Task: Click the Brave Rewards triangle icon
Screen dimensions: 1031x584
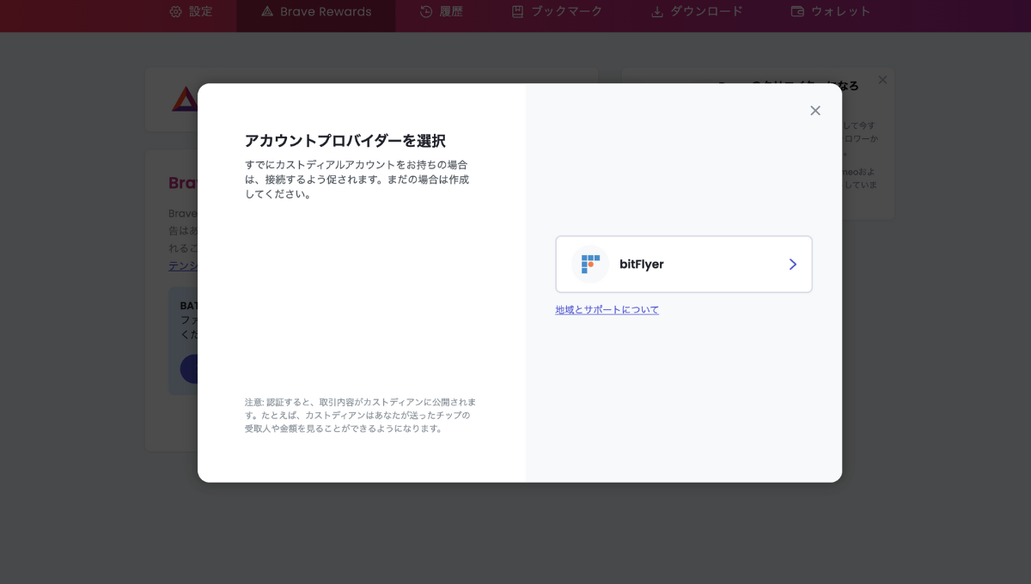Action: pyautogui.click(x=267, y=12)
